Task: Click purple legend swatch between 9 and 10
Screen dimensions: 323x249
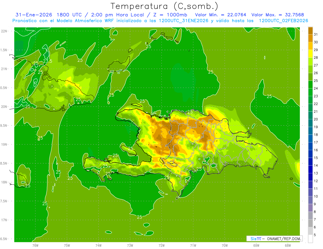Action: 310,200
